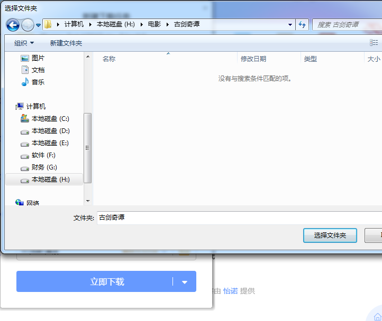The width and height of the screenshot is (382, 321).
Task: Click the change view icon in toolbar
Action: pos(374,43)
